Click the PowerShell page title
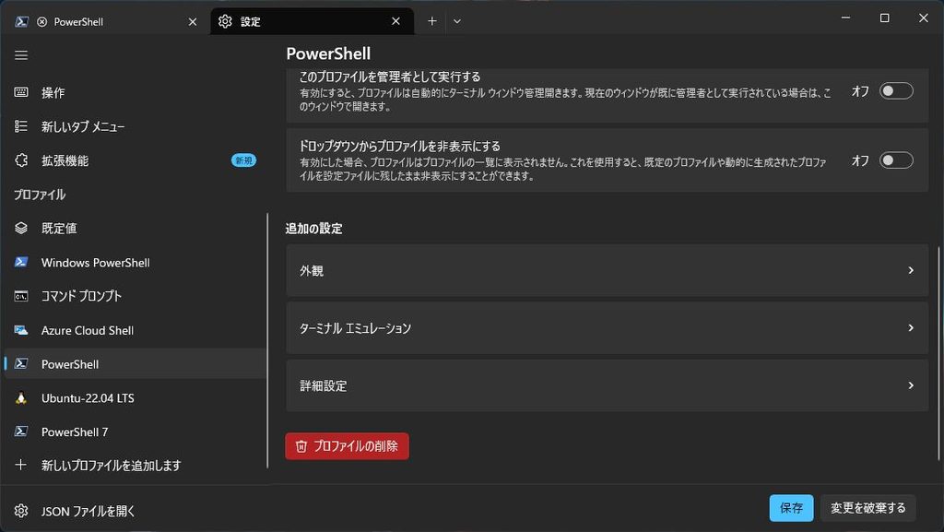The height and width of the screenshot is (532, 944). pyautogui.click(x=328, y=53)
